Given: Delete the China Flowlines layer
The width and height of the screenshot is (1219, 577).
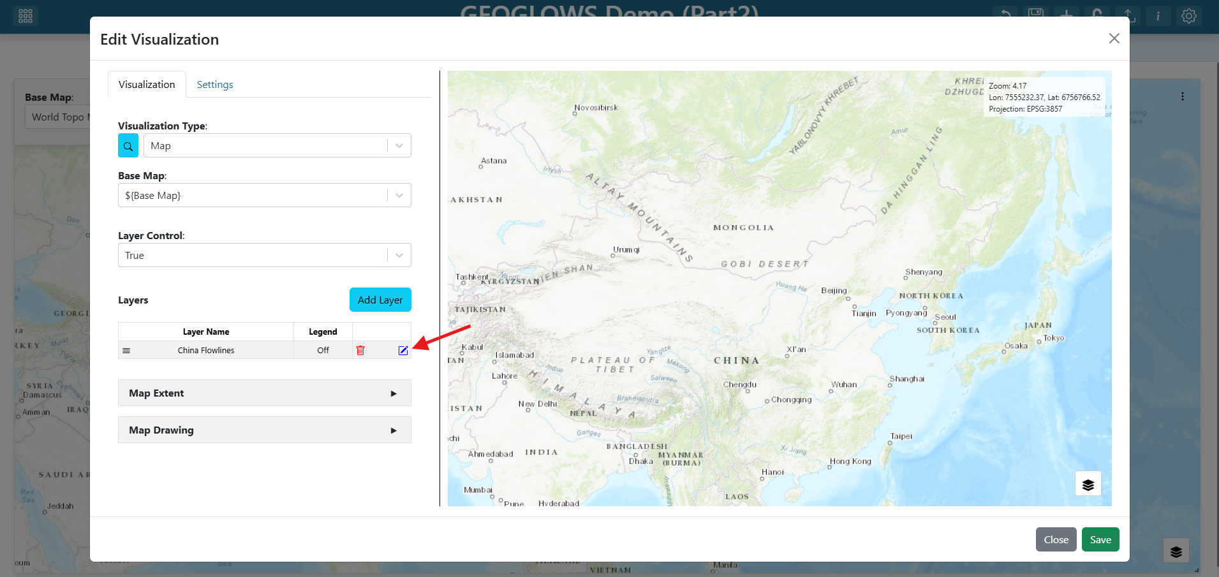Looking at the screenshot, I should 360,350.
